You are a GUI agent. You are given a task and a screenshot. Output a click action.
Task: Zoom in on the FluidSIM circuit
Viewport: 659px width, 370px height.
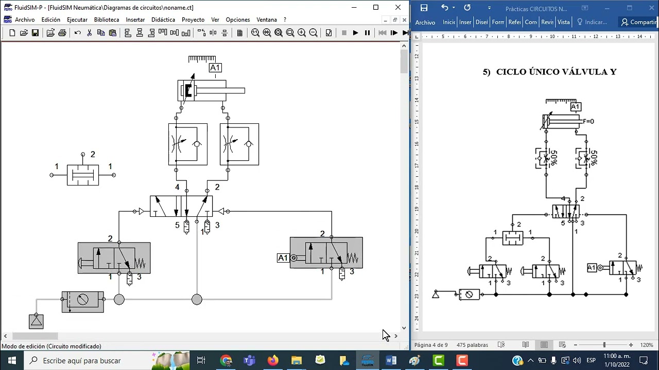pos(302,33)
